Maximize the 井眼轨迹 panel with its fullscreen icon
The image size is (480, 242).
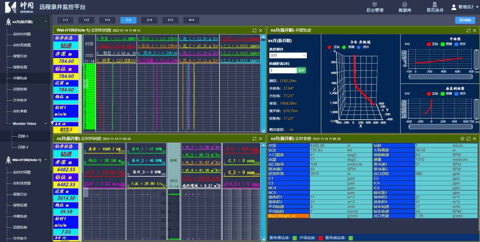469,30
